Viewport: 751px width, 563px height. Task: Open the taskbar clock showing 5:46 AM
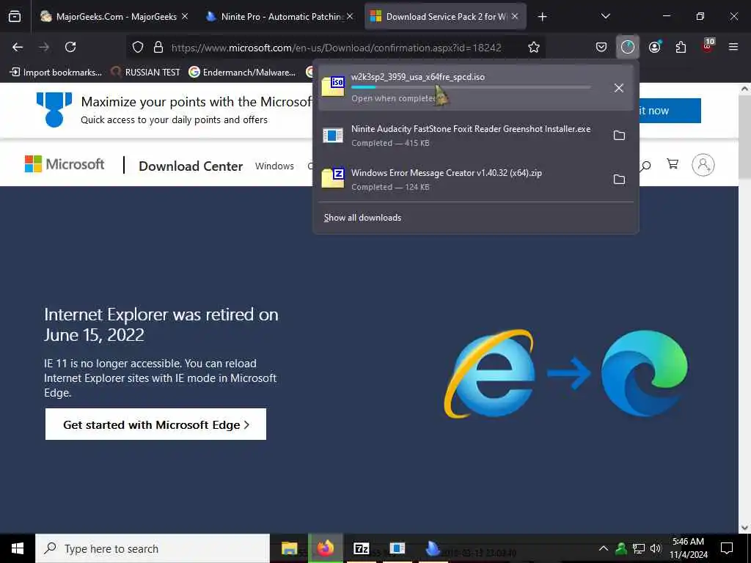(688, 548)
